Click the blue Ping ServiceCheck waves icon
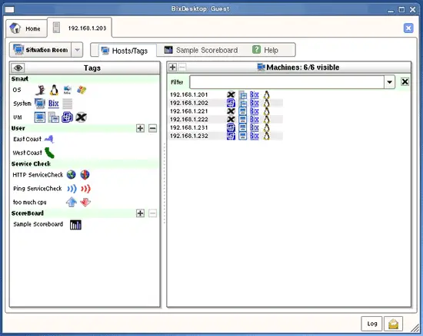 point(72,189)
